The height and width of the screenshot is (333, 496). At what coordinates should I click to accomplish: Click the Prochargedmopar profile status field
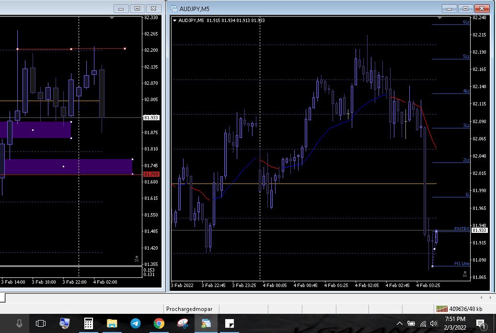(x=191, y=309)
